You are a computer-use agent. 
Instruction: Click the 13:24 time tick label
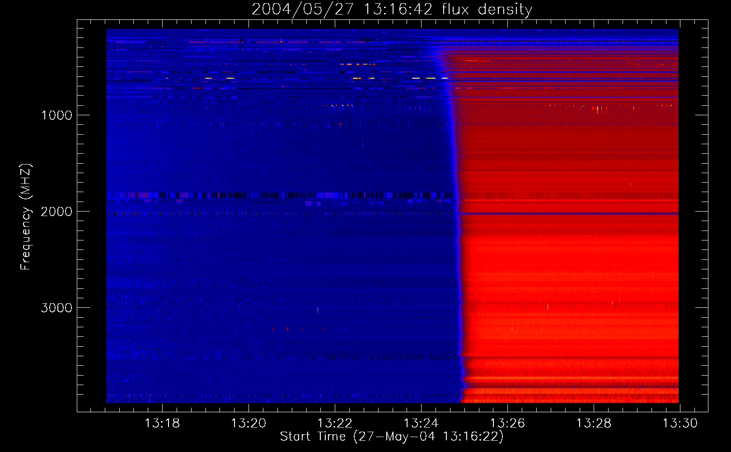(x=421, y=424)
